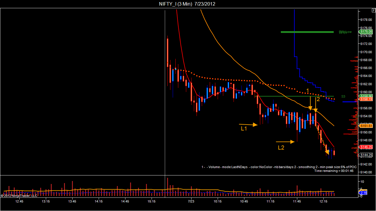
Task: Click the 14:45 time axis label
Action: click(x=125, y=201)
